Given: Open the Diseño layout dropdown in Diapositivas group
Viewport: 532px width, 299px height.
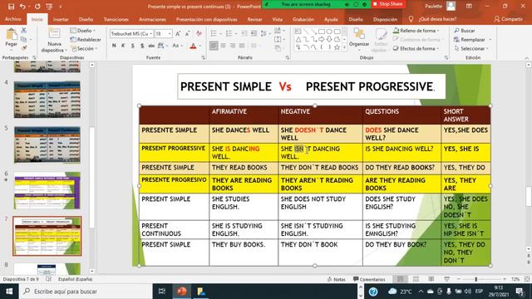Looking at the screenshot, I should click(x=83, y=31).
